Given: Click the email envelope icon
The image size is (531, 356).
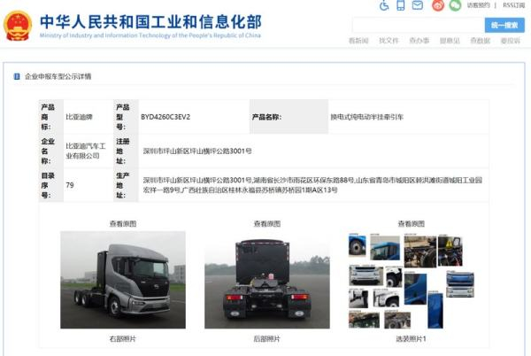Looking at the screenshot, I should [x=417, y=5].
